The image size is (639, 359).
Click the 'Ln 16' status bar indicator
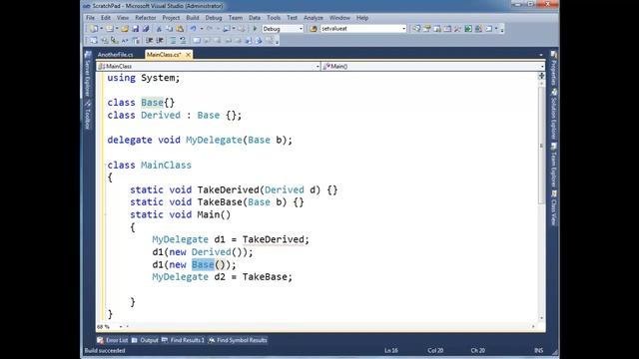(390, 350)
